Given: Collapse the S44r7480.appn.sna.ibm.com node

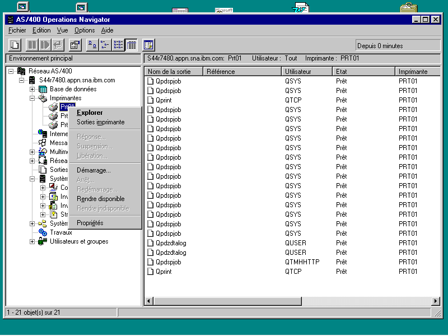Looking at the screenshot, I should [x=21, y=80].
